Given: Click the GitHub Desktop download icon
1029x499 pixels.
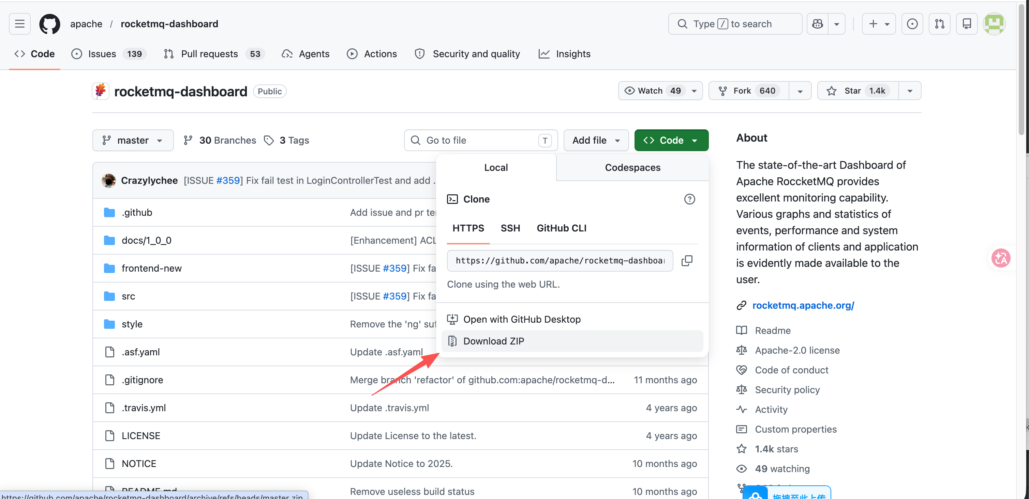Looking at the screenshot, I should click(452, 320).
